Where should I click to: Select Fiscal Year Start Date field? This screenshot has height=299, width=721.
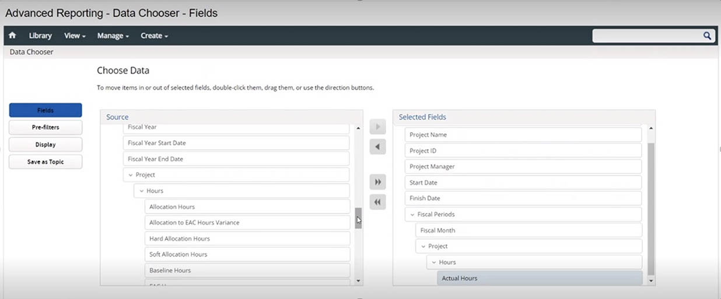click(236, 143)
